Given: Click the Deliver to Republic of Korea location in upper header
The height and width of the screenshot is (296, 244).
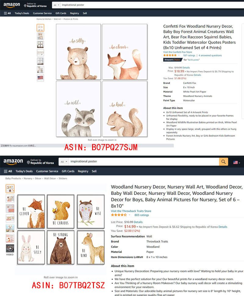Looking at the screenshot, I should click(35, 5).
